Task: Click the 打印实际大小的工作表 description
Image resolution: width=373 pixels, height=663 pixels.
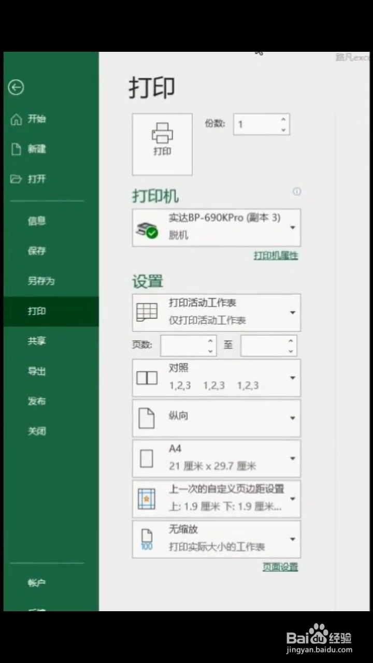Action: coord(217,547)
